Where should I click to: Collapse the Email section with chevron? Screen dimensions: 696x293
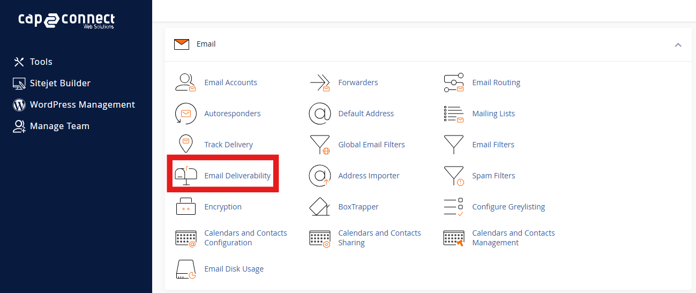point(678,44)
